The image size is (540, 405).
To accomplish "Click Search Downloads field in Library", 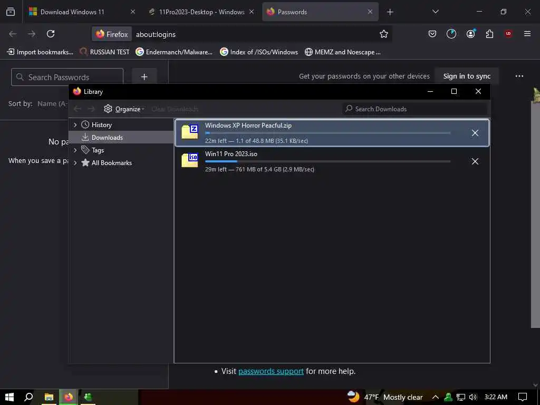I will point(414,109).
